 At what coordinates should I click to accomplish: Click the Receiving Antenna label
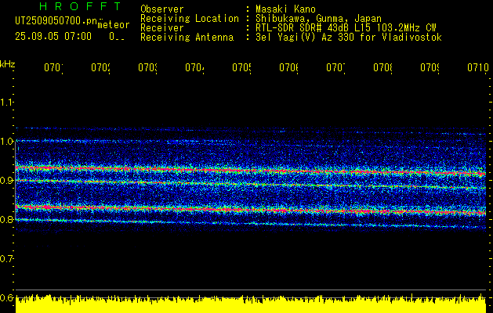pos(187,38)
